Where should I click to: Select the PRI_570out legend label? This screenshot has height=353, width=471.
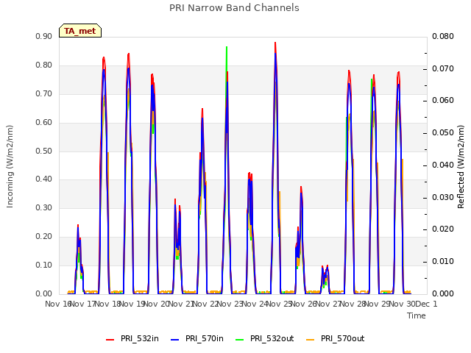[x=342, y=338]
